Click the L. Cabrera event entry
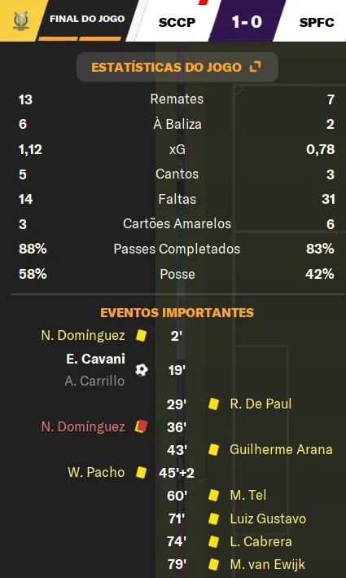This screenshot has width=346, height=578. [261, 541]
